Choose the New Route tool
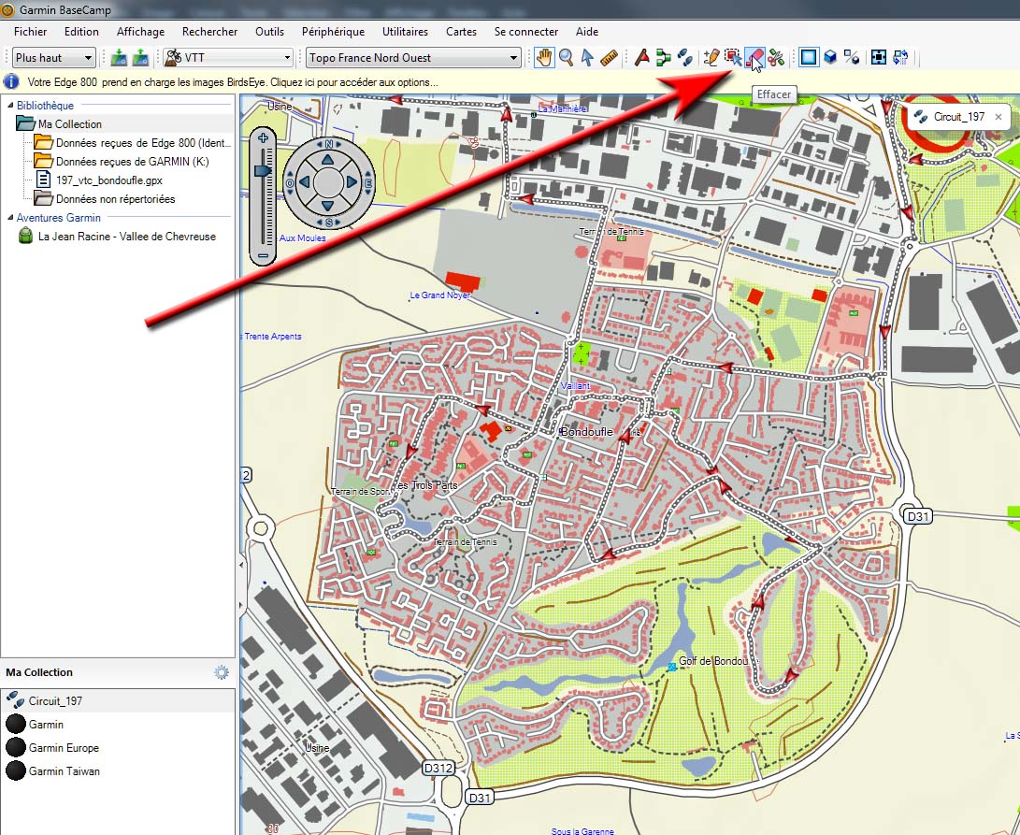The height and width of the screenshot is (835, 1020). coord(664,57)
